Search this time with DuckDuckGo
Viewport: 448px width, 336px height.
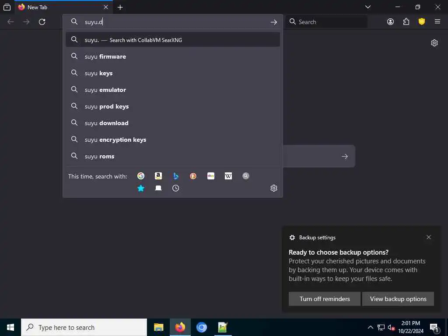pyautogui.click(x=193, y=176)
